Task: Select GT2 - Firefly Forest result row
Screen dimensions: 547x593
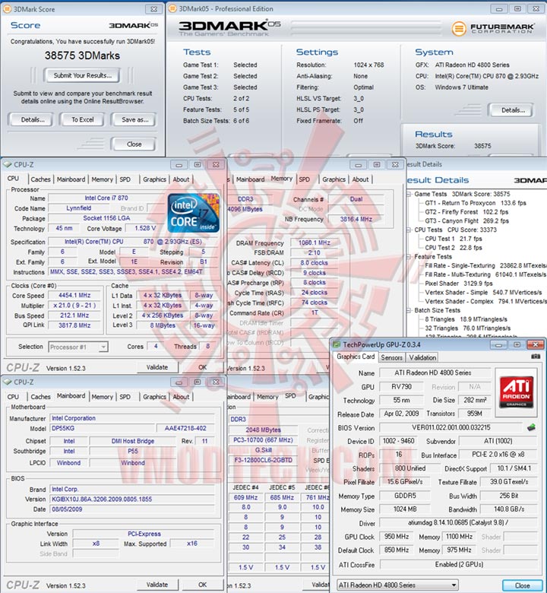Action: 466,212
